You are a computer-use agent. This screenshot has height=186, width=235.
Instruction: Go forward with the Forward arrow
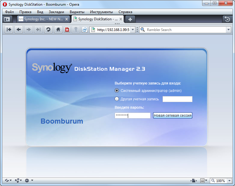click(28, 30)
